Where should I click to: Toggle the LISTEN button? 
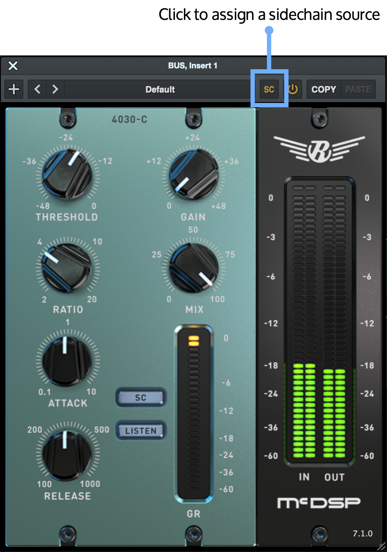(140, 431)
